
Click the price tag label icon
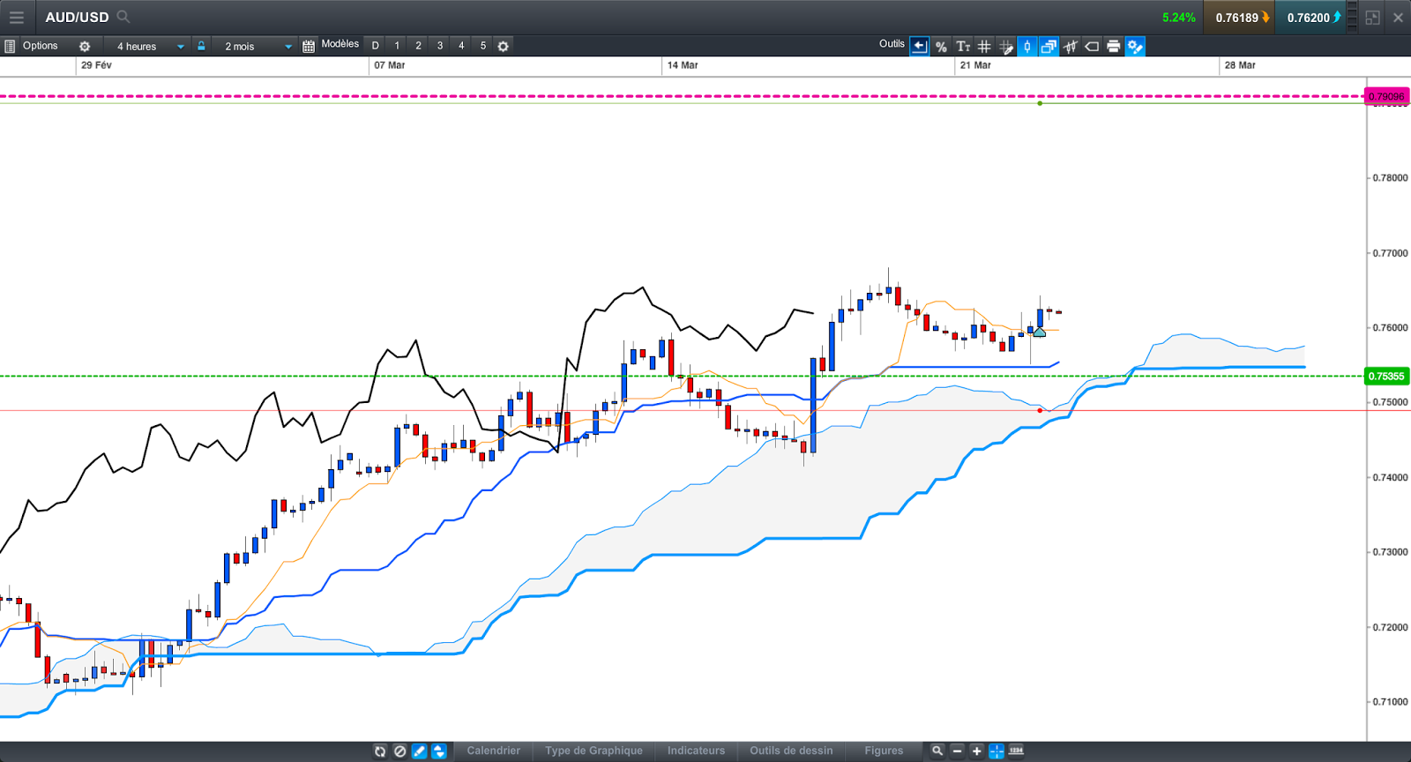(x=1092, y=46)
